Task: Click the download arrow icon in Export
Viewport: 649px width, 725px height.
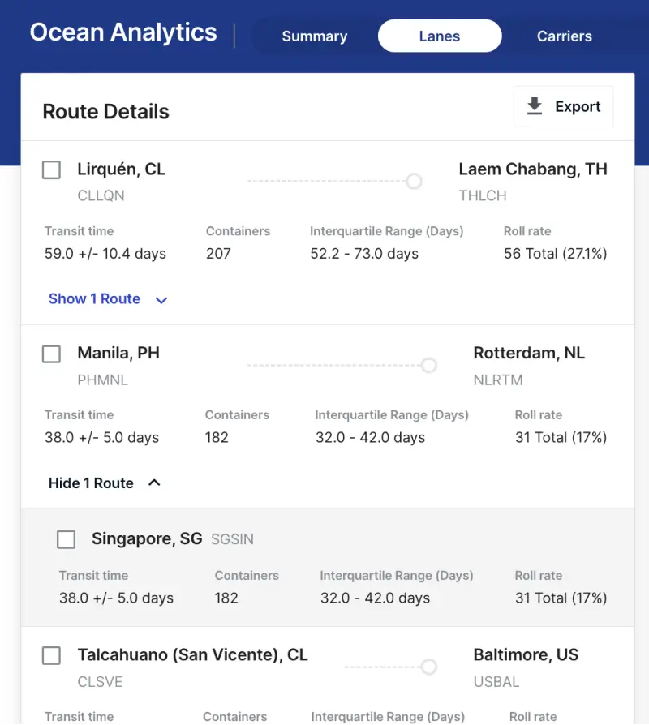Action: point(535,106)
